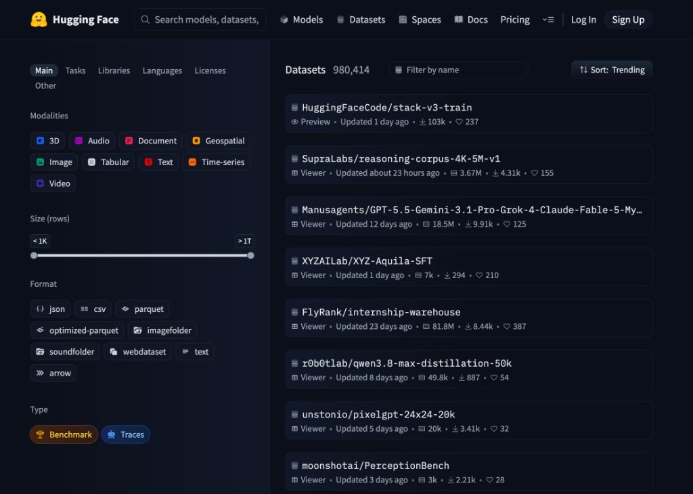Open the Sort: Trending dropdown
693x494 pixels.
point(612,70)
